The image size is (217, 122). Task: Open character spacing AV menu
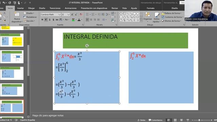point(61,20)
